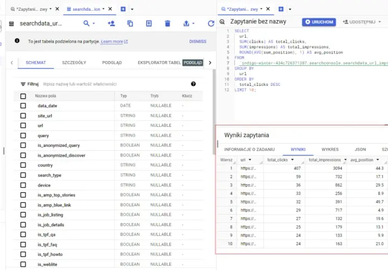This screenshot has height=270, width=388.
Task: Click the blue new tab plus icon in left pane
Action: point(123,9)
